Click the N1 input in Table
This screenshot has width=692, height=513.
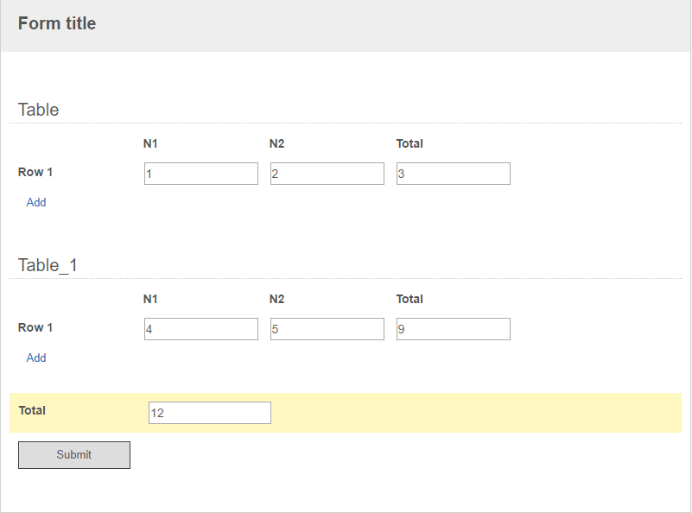coord(201,174)
